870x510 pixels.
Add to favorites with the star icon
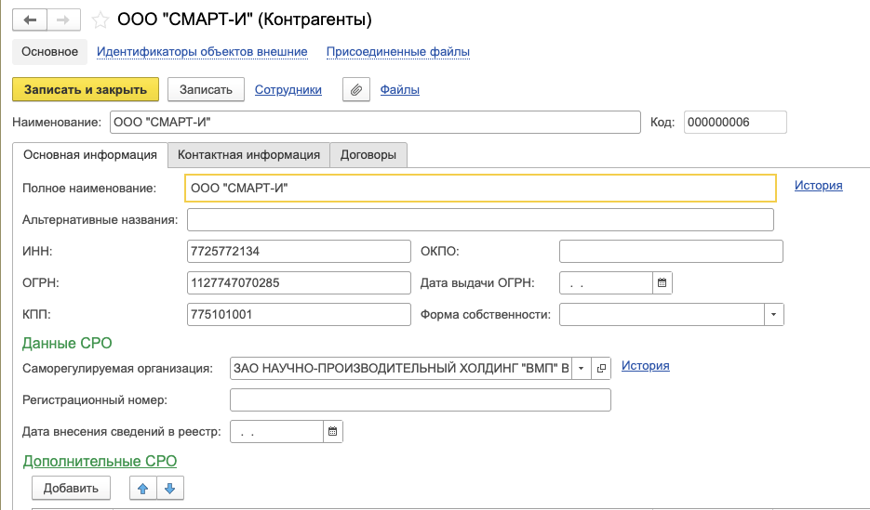tap(100, 20)
